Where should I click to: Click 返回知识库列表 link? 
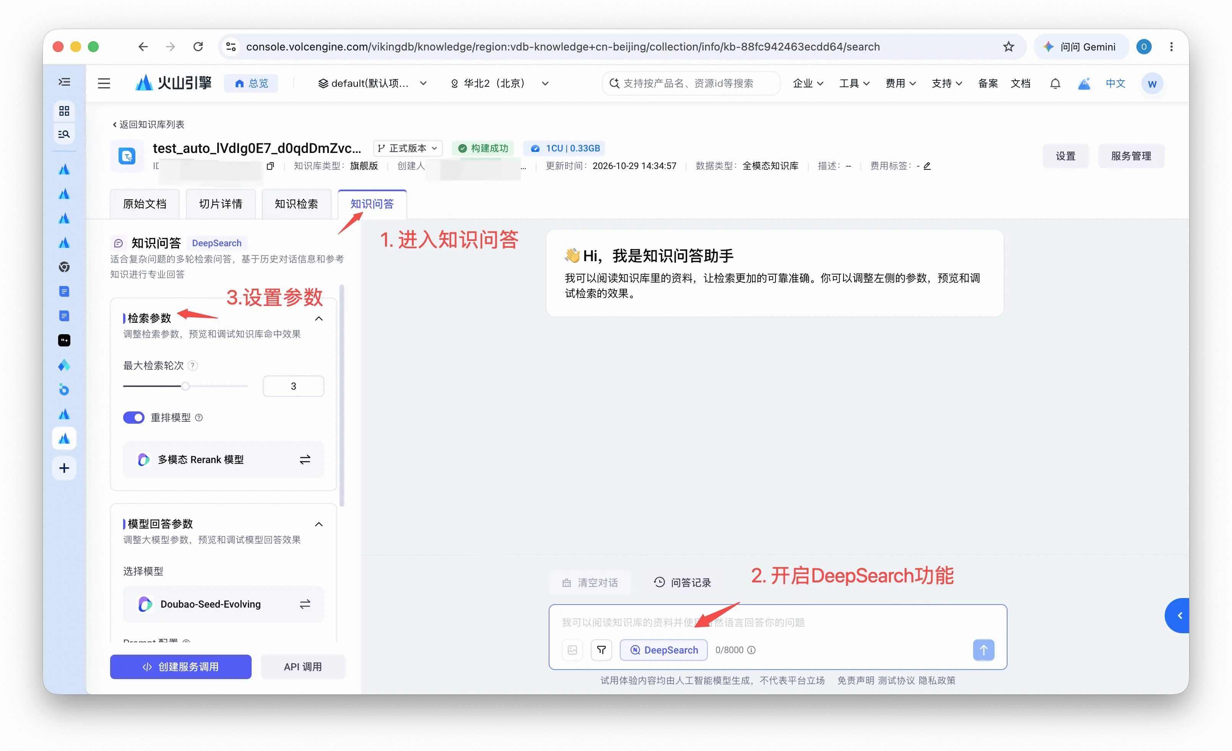click(148, 125)
